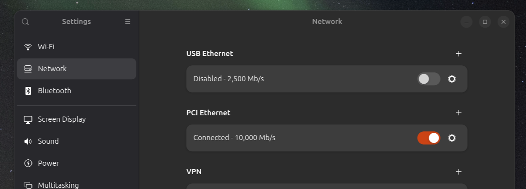Open the Settings hamburger menu
526x189 pixels.
point(127,22)
